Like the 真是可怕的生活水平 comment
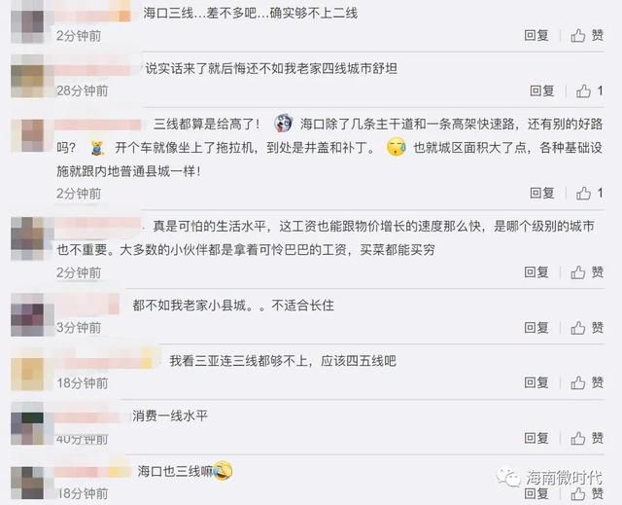This screenshot has width=622, height=505. pos(587,272)
